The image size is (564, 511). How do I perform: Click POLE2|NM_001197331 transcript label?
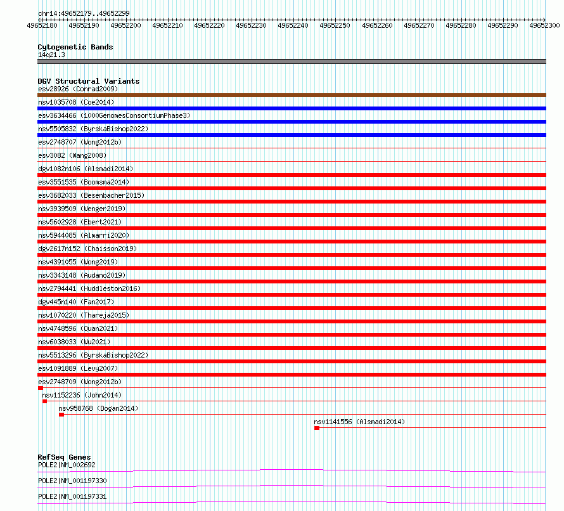(72, 496)
